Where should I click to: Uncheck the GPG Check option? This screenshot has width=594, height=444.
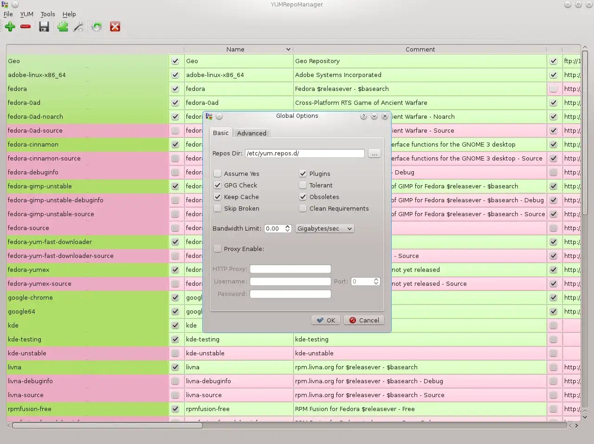(217, 185)
